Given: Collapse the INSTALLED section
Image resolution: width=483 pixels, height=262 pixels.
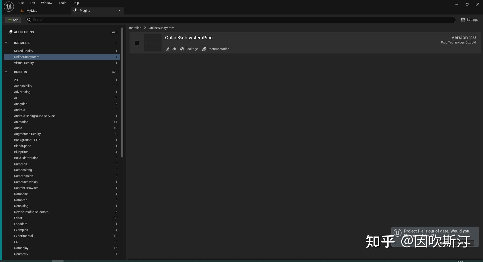Looking at the screenshot, I should pos(6,42).
